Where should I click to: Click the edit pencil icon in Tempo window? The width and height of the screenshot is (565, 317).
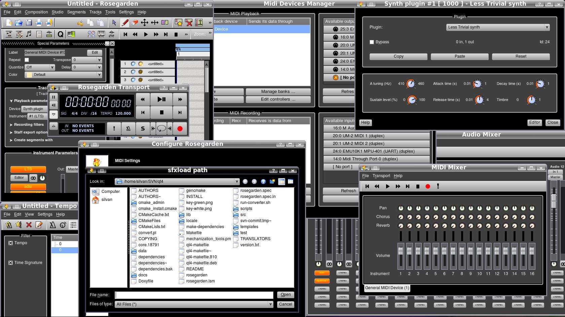[39, 225]
